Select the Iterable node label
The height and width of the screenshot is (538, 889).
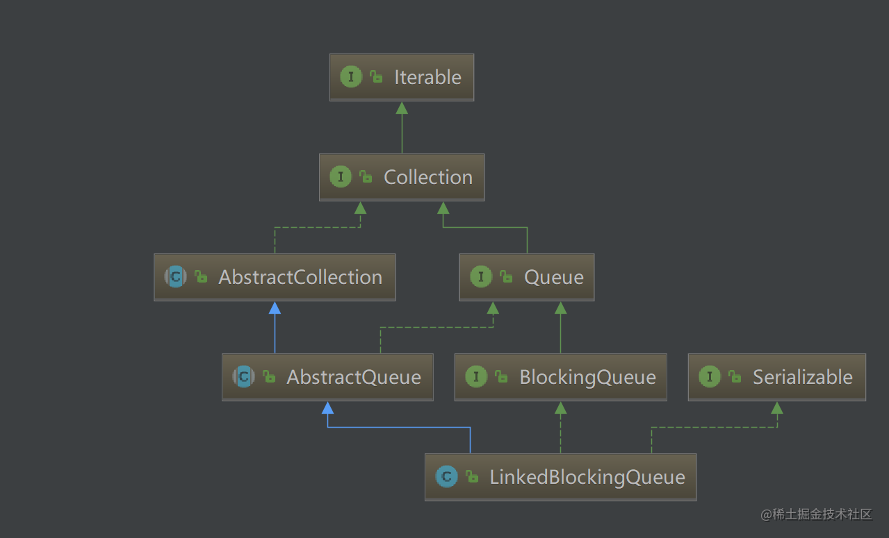pos(427,77)
